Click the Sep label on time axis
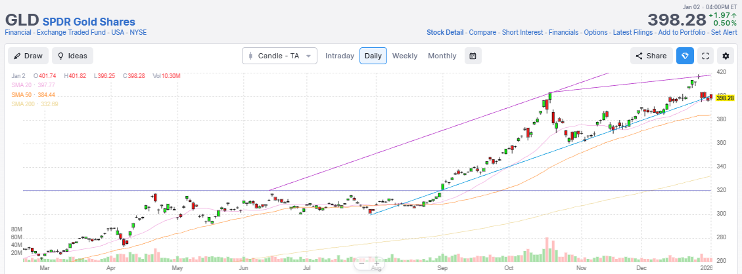 tap(442, 268)
